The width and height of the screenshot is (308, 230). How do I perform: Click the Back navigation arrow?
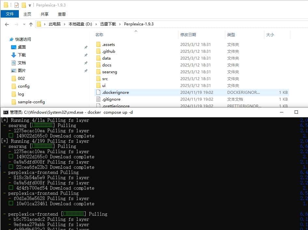tap(7, 24)
